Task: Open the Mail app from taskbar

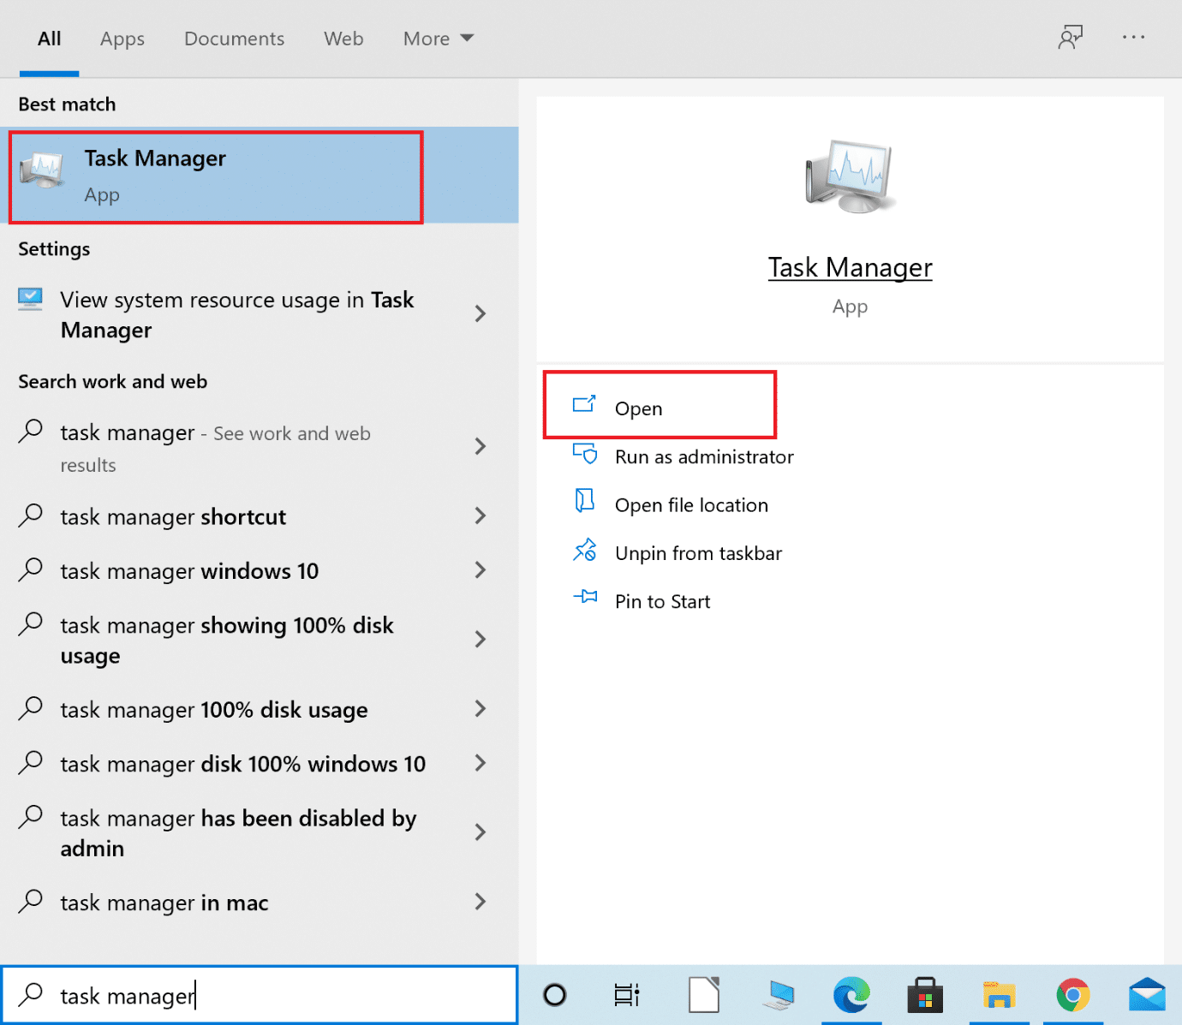Action: [1148, 995]
